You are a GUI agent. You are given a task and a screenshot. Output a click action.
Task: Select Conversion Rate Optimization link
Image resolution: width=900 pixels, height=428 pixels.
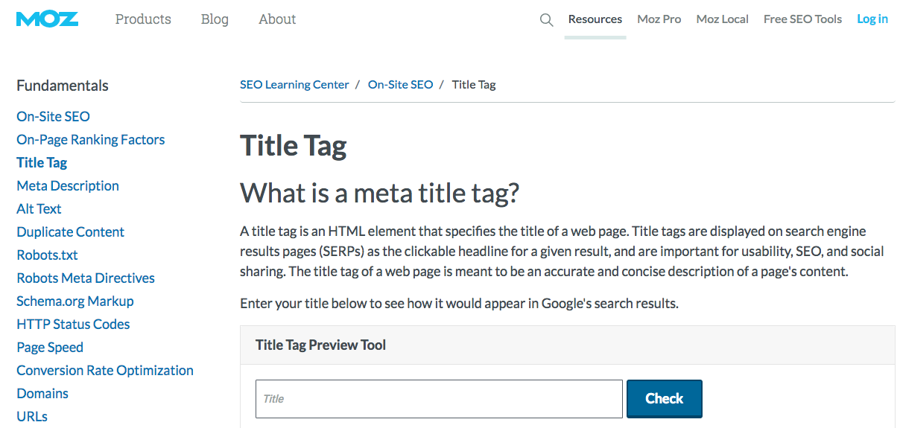pos(105,371)
